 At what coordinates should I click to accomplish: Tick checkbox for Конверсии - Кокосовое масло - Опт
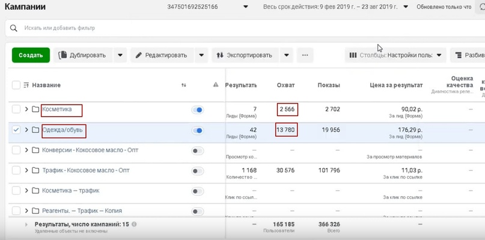click(x=16, y=150)
